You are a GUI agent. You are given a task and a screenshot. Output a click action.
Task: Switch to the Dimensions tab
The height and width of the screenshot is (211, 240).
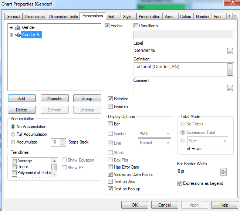tap(35, 17)
